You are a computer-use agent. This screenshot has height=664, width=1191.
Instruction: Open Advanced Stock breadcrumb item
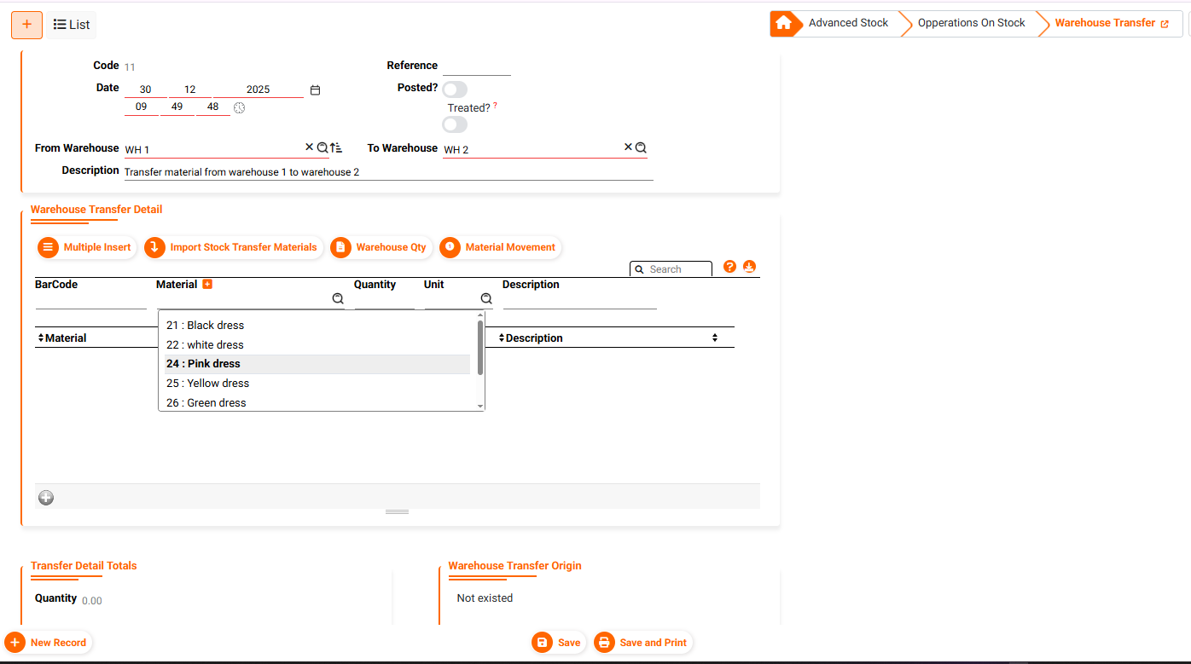(x=848, y=23)
